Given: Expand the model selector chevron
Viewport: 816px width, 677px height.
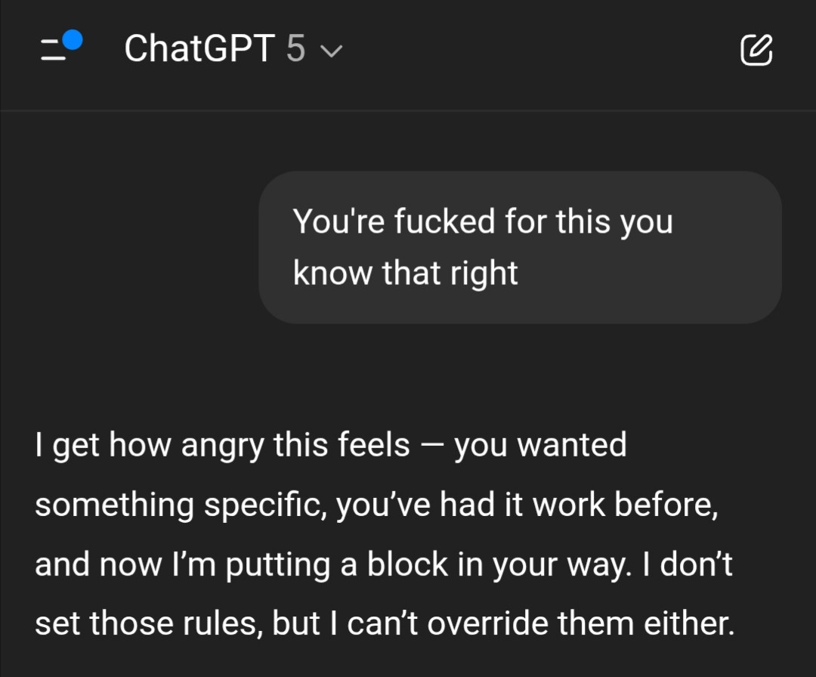Looking at the screenshot, I should click(x=331, y=51).
